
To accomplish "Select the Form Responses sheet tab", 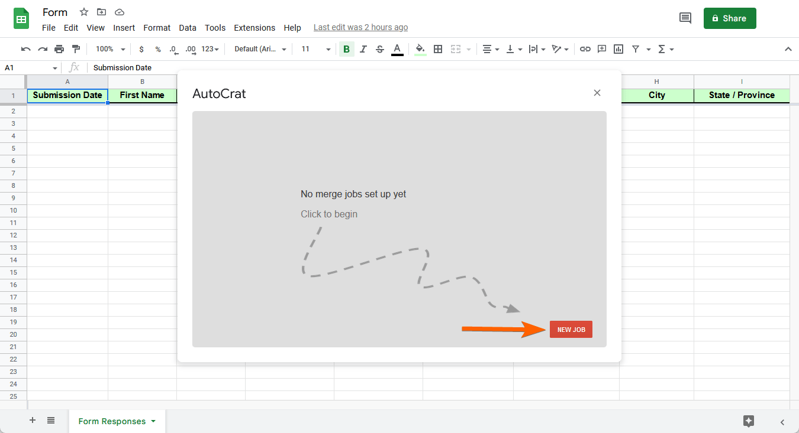I will (117, 421).
